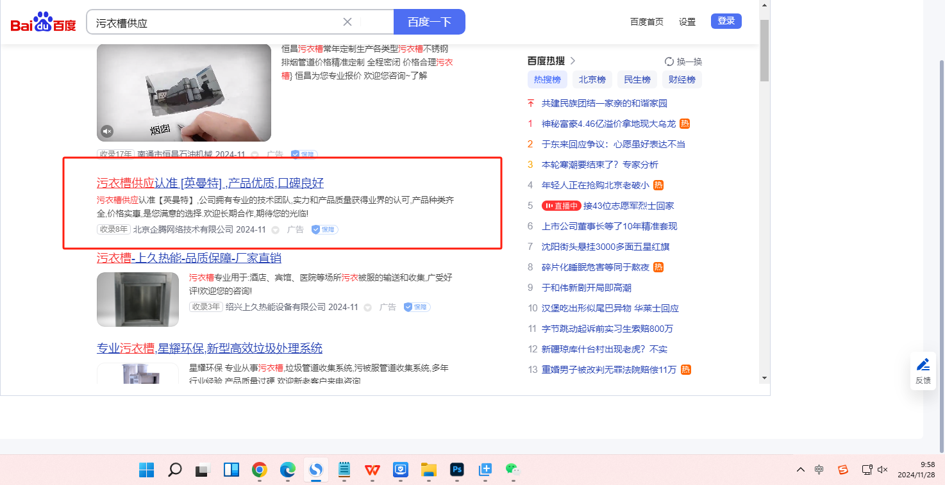The image size is (945, 485).
Task: Launch WPS Office from the taskbar
Action: click(x=372, y=470)
